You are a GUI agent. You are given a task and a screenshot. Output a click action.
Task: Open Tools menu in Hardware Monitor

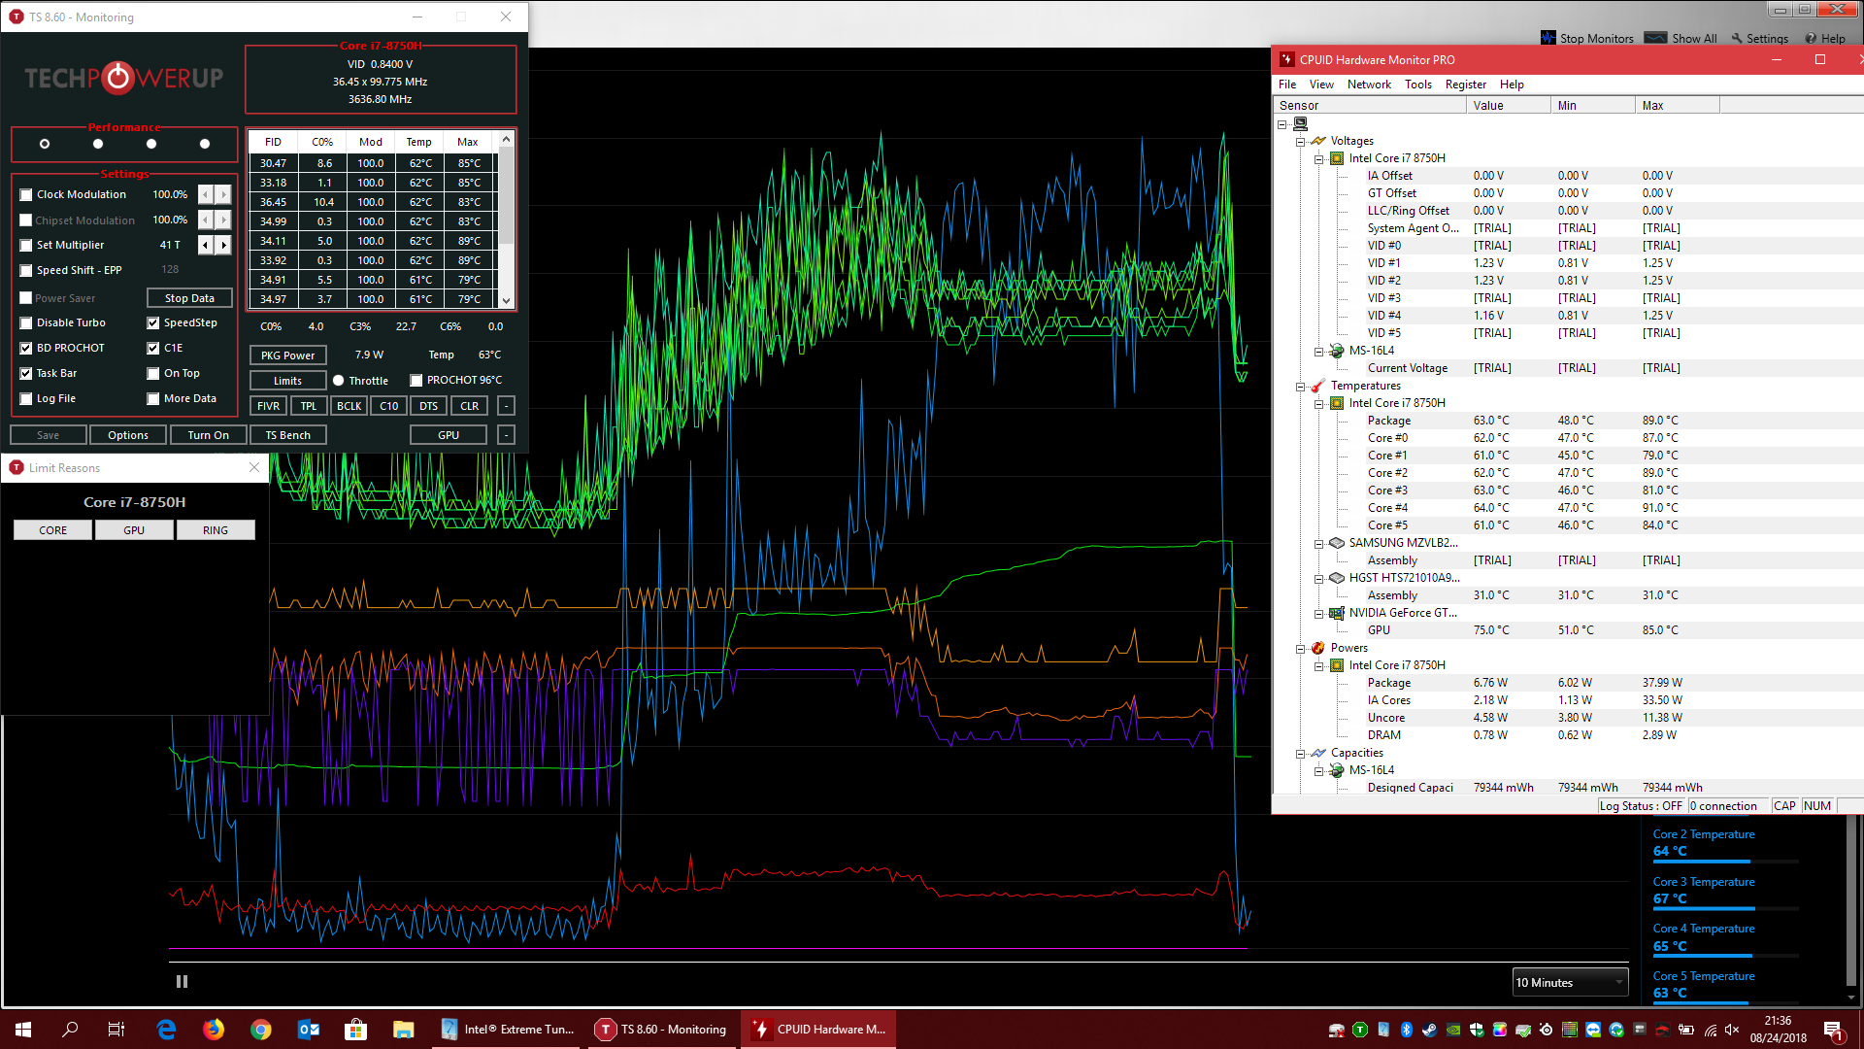(x=1417, y=85)
